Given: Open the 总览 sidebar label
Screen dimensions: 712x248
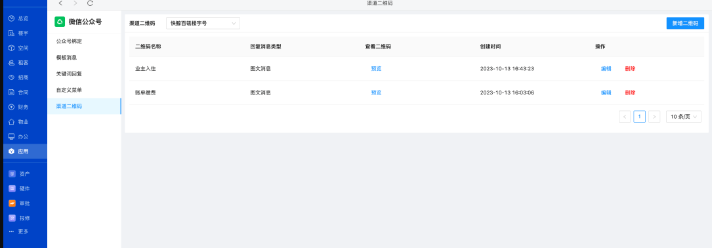Looking at the screenshot, I should point(23,18).
